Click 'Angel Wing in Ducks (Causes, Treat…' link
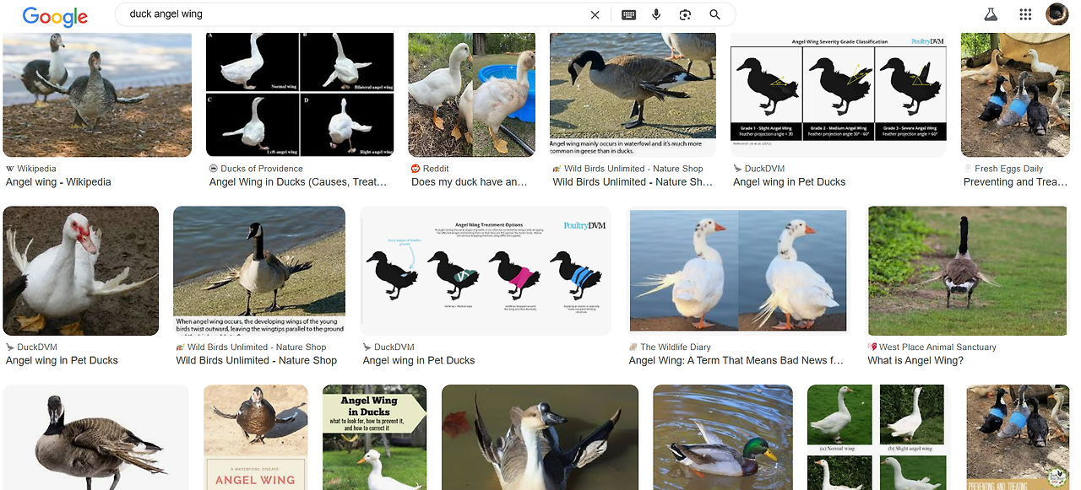 tap(298, 182)
